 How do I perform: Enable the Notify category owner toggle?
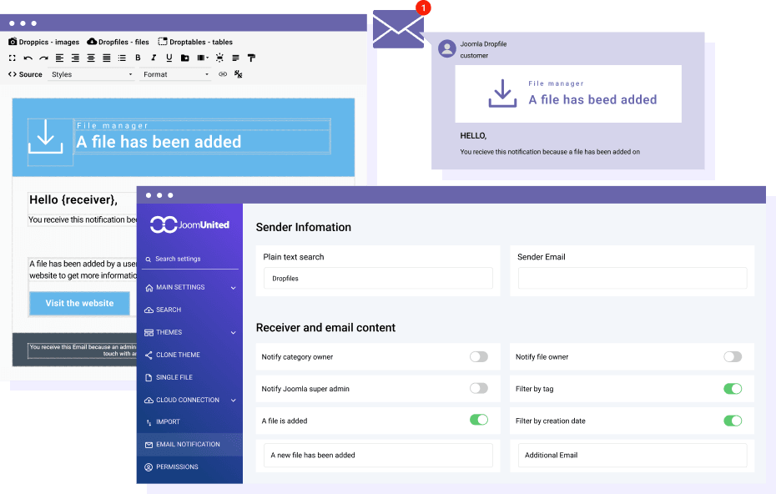click(478, 356)
